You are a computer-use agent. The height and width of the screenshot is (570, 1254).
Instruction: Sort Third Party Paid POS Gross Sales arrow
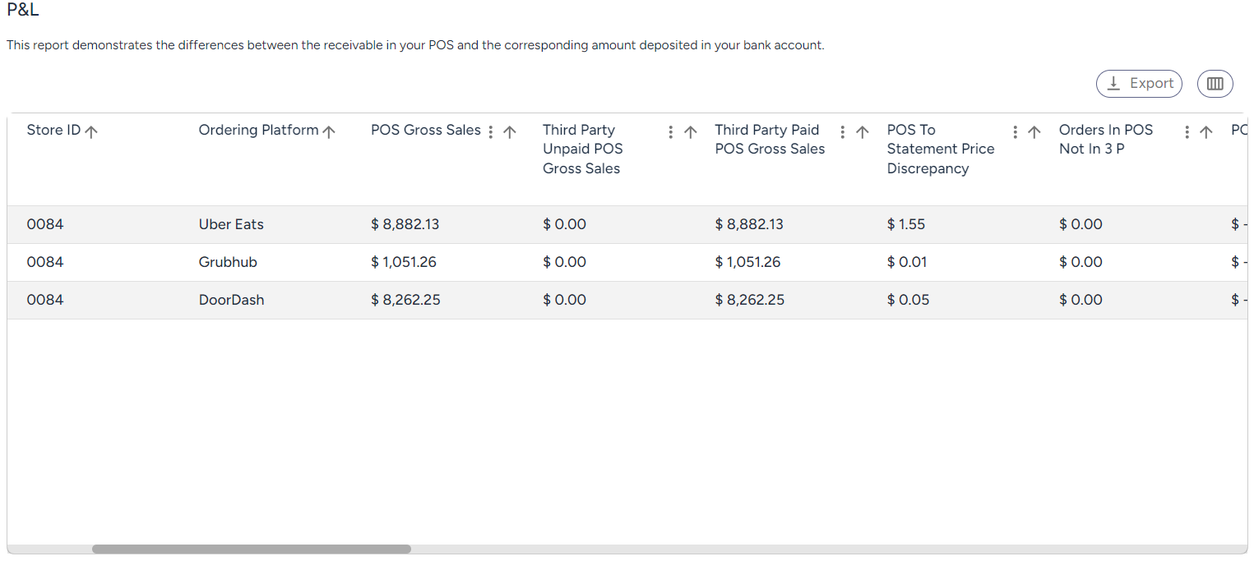pos(863,131)
